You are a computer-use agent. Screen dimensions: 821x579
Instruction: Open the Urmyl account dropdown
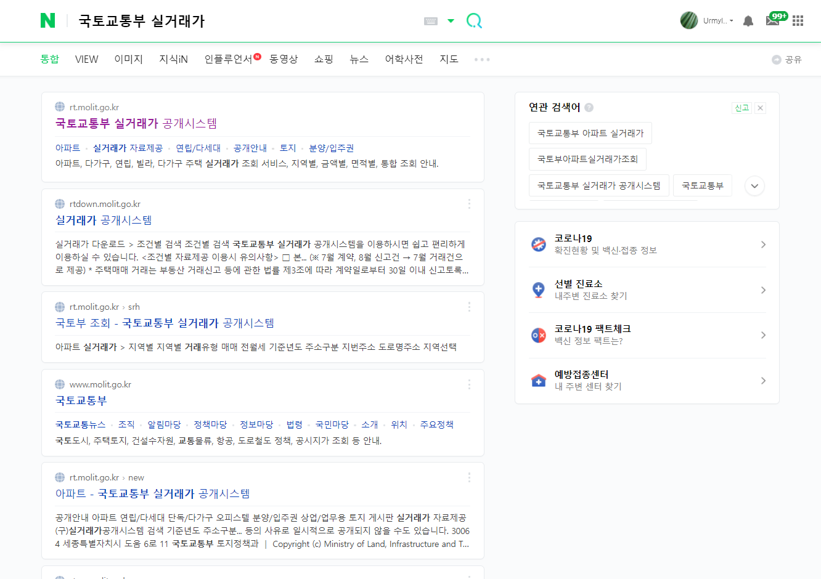(x=719, y=21)
